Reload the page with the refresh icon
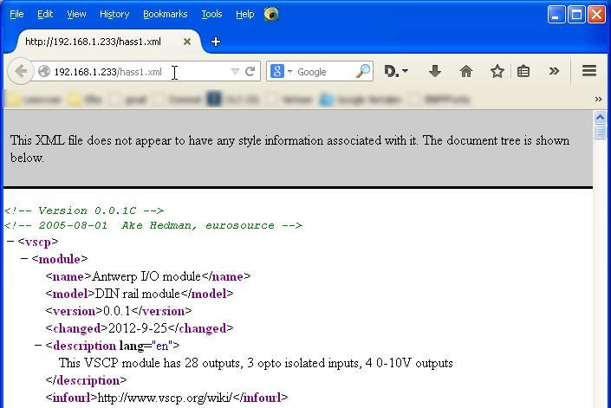 250,72
